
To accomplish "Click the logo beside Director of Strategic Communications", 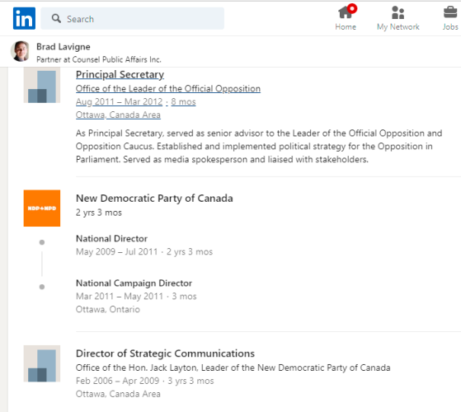I will (x=42, y=363).
